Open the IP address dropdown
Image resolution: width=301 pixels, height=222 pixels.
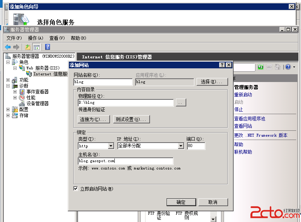pyautogui.click(x=181, y=146)
